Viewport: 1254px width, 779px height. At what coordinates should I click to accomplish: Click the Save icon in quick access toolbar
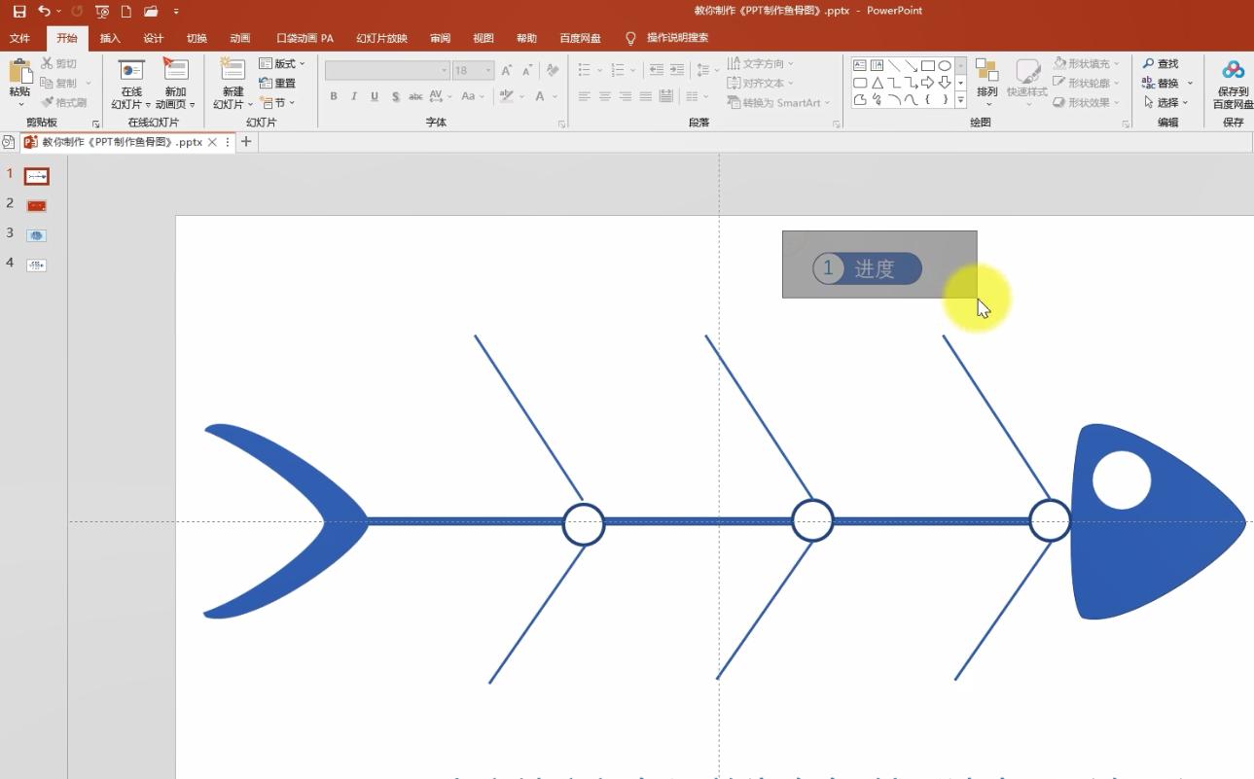pyautogui.click(x=19, y=12)
